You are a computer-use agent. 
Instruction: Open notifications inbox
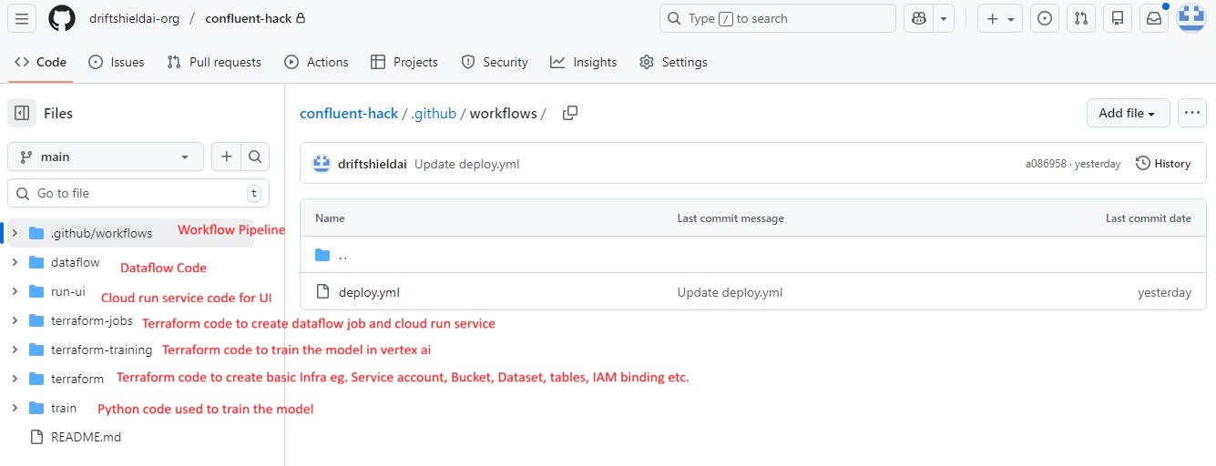1154,18
